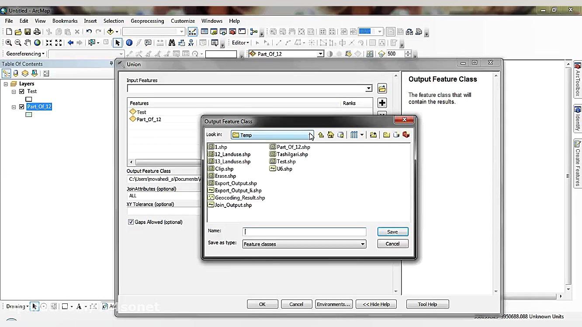Go to Home folder in dialog
The height and width of the screenshot is (327, 582).
[x=331, y=135]
